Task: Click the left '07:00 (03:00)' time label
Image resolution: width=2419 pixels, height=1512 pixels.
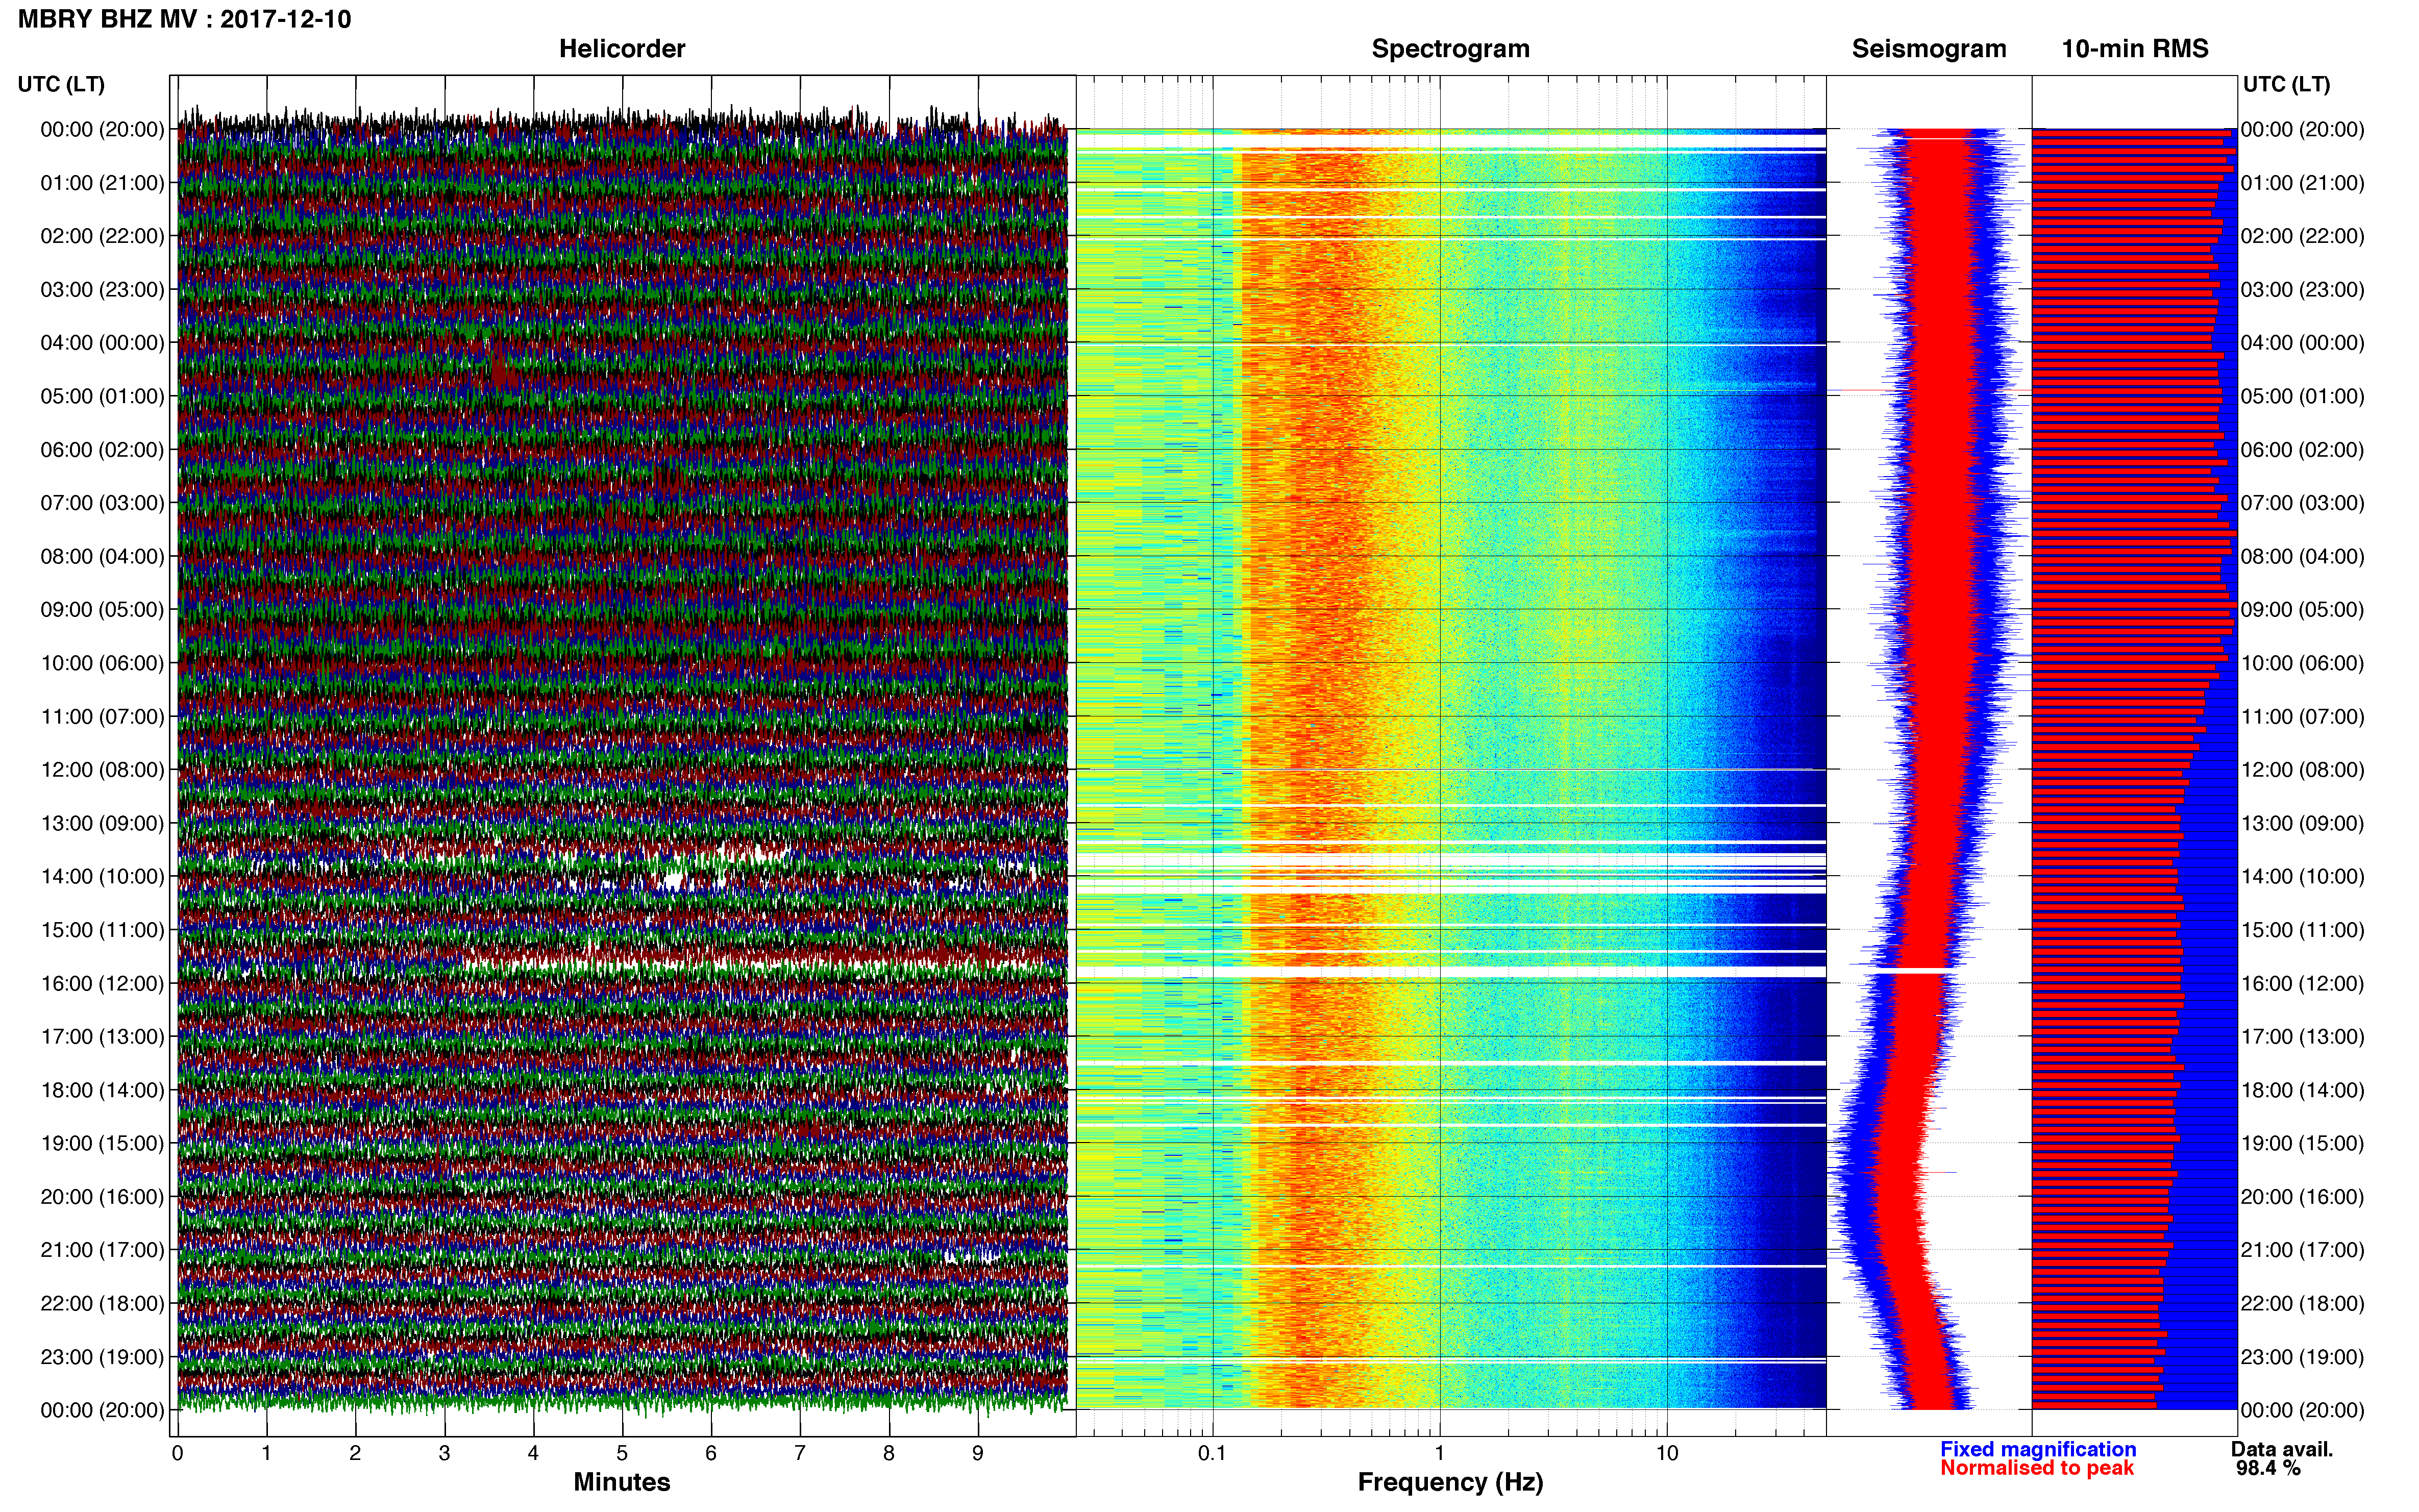Action: [x=102, y=503]
